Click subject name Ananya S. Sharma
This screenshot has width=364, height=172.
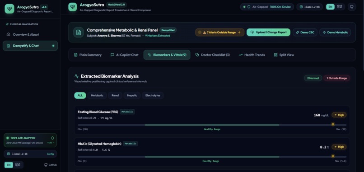109,36
